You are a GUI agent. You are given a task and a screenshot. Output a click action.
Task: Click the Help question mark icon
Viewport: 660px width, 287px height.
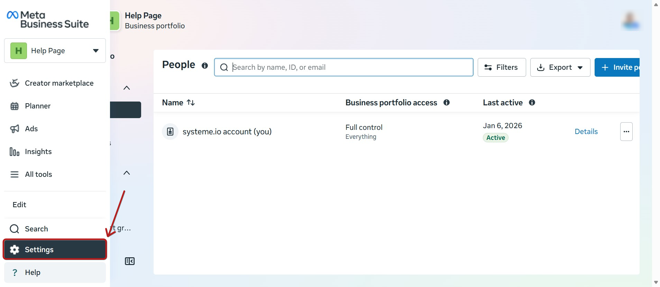[x=15, y=272]
